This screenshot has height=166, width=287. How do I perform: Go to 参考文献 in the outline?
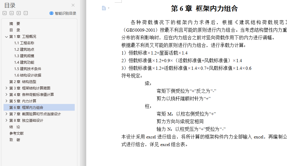pos(16,133)
